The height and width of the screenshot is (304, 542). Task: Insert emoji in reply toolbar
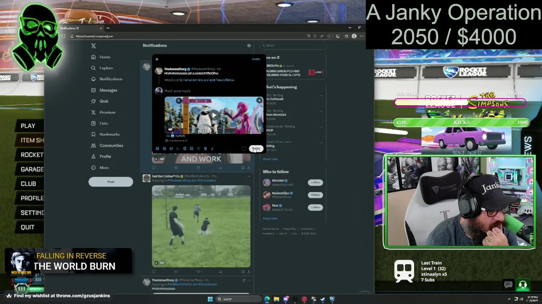(x=185, y=149)
